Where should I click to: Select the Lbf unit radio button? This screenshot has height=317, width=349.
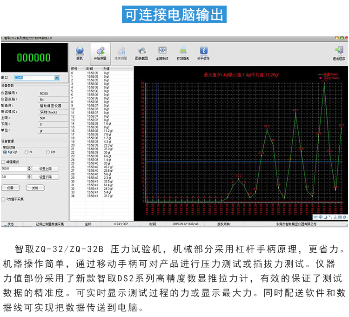tap(47, 152)
